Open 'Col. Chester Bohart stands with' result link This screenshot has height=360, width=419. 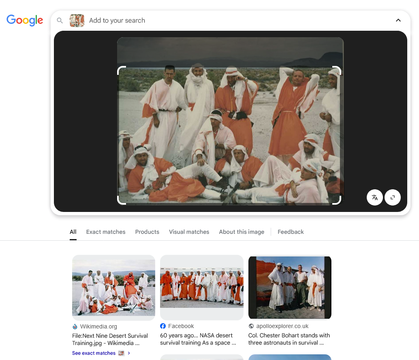click(x=289, y=339)
